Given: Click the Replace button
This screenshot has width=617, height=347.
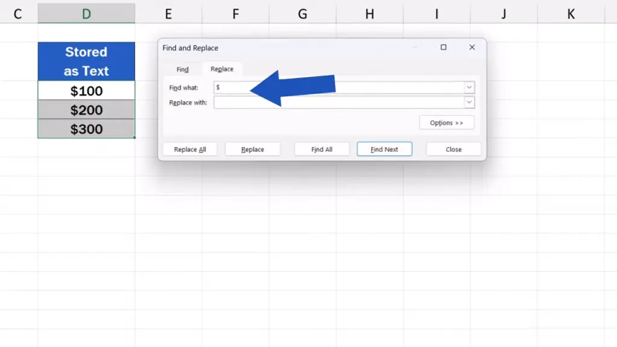Looking at the screenshot, I should 252,149.
